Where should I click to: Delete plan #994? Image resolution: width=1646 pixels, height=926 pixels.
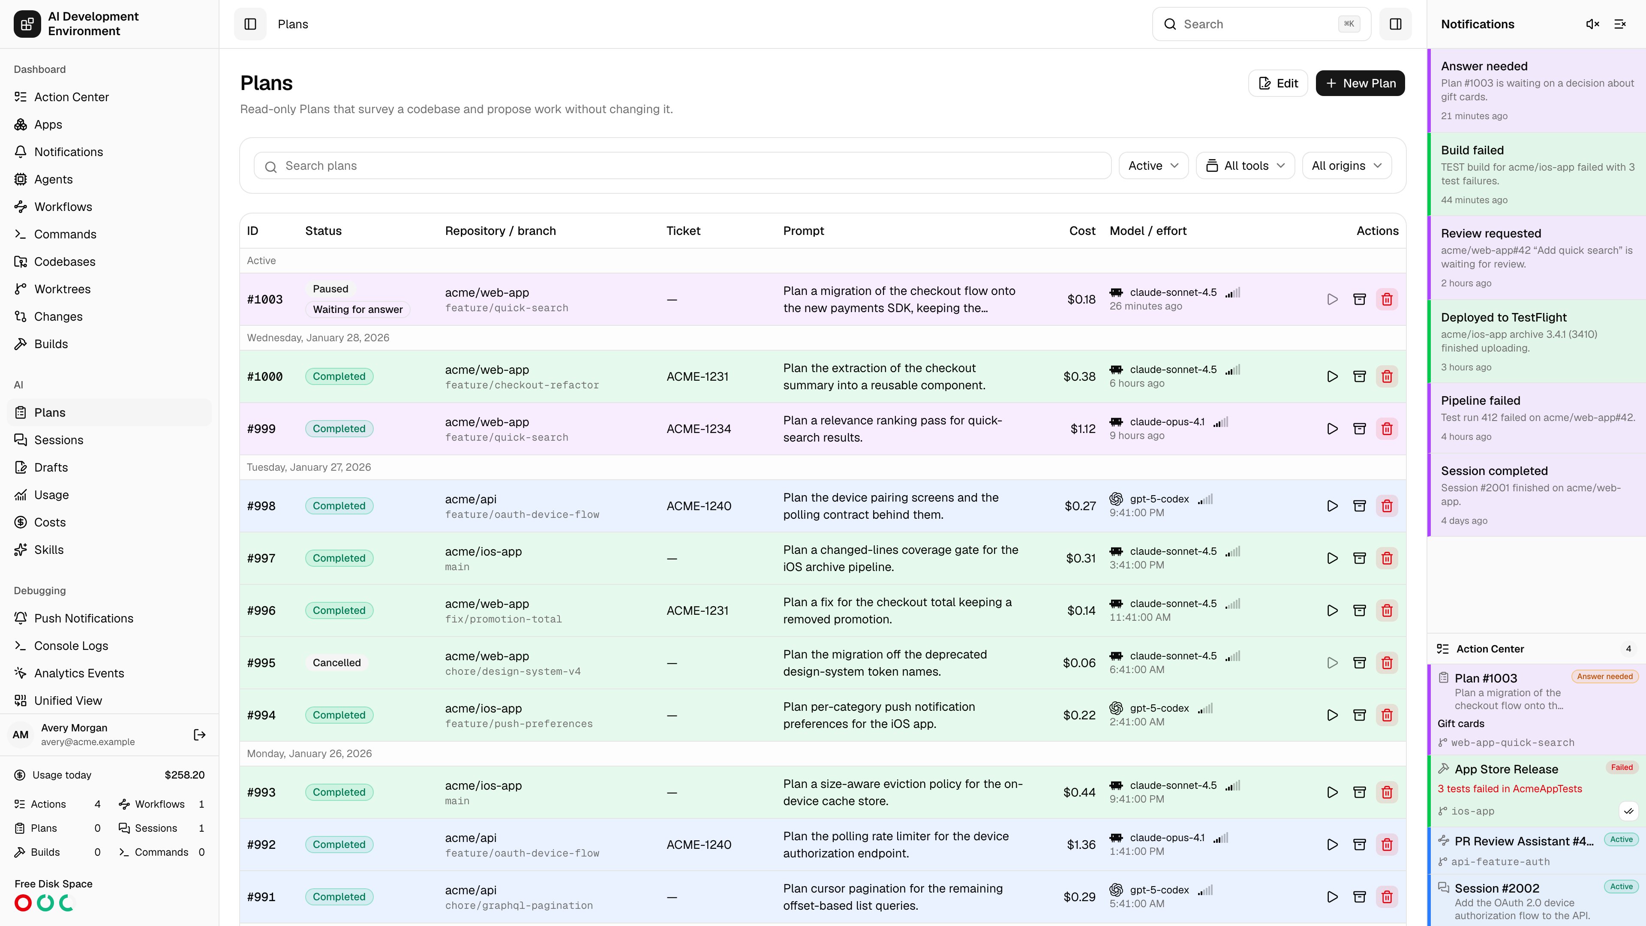(x=1387, y=715)
